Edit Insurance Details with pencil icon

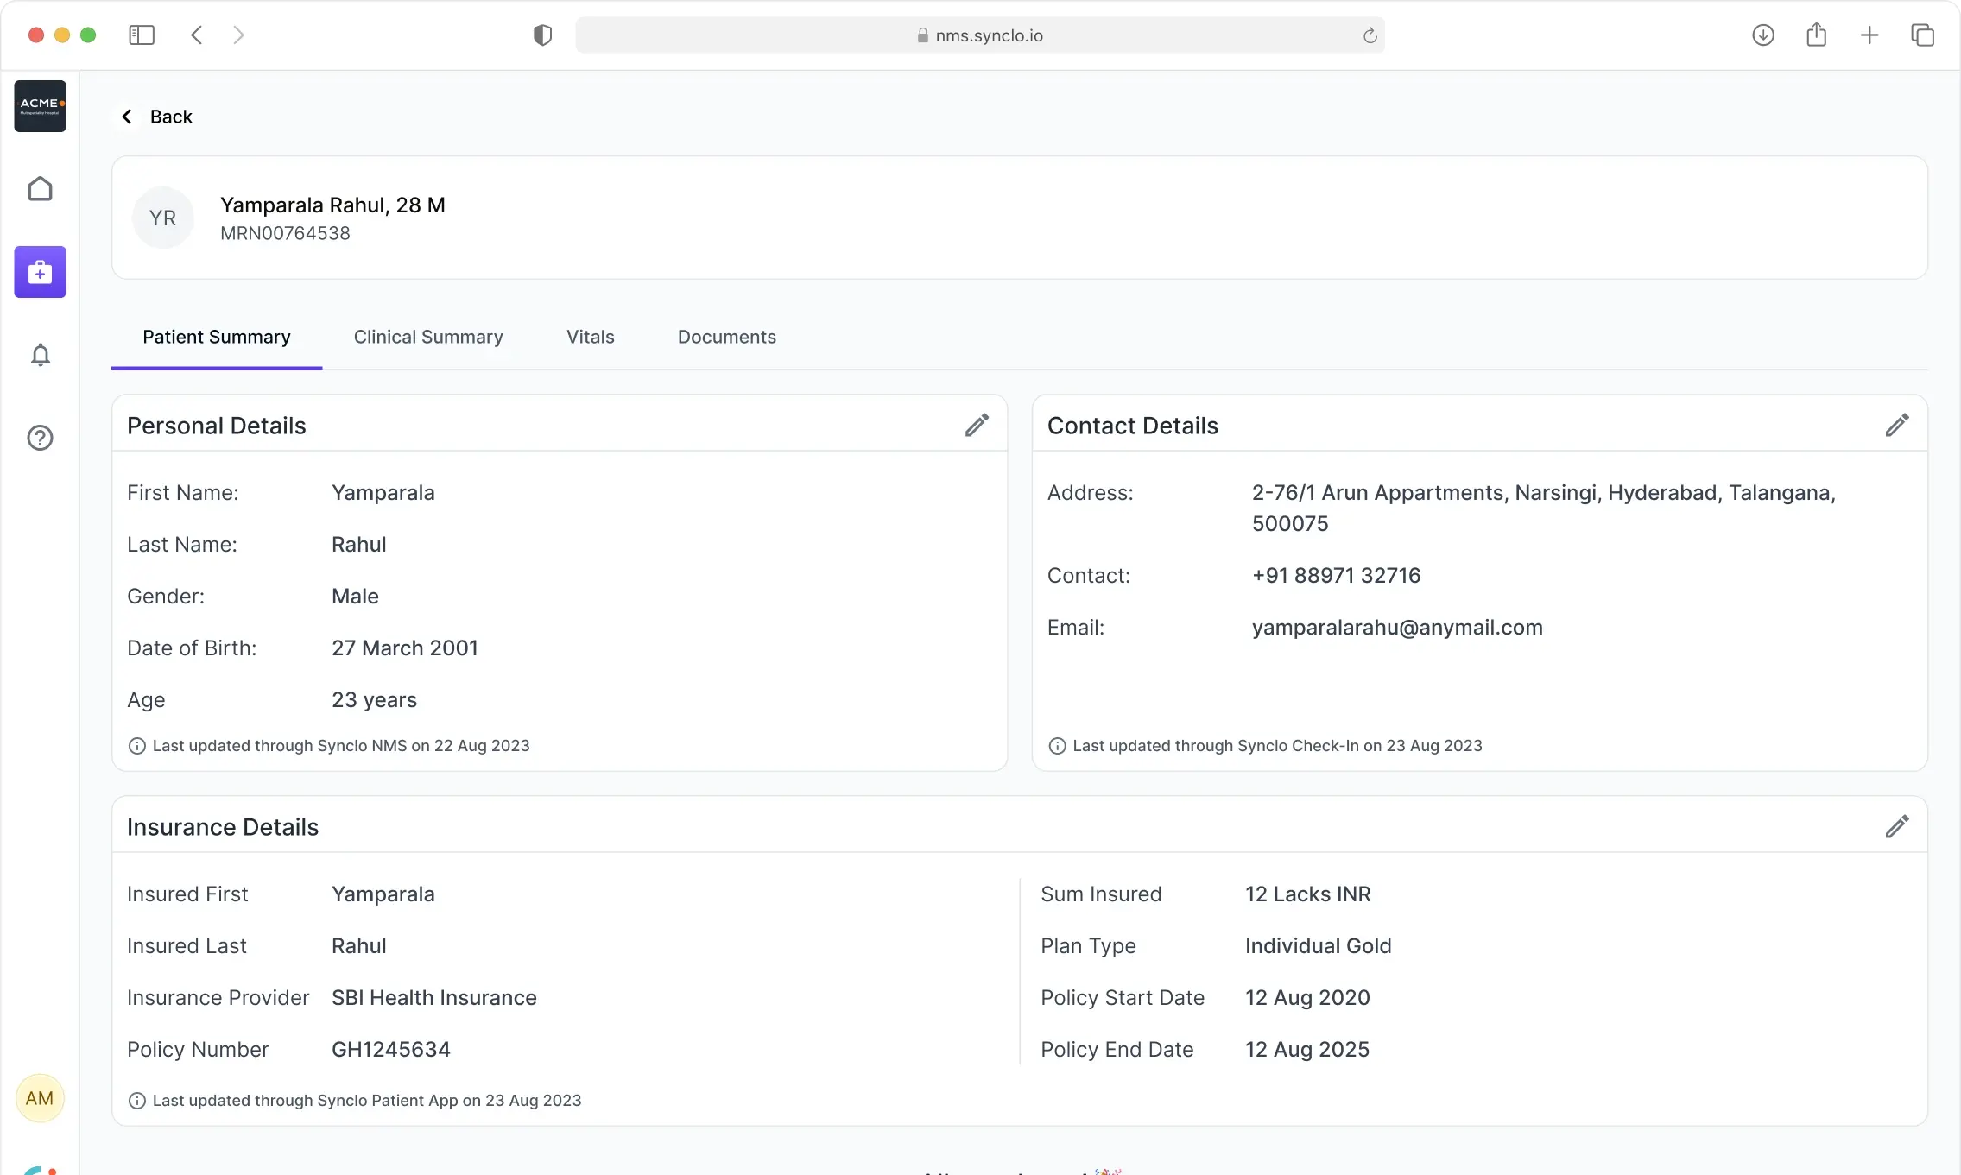click(x=1897, y=826)
